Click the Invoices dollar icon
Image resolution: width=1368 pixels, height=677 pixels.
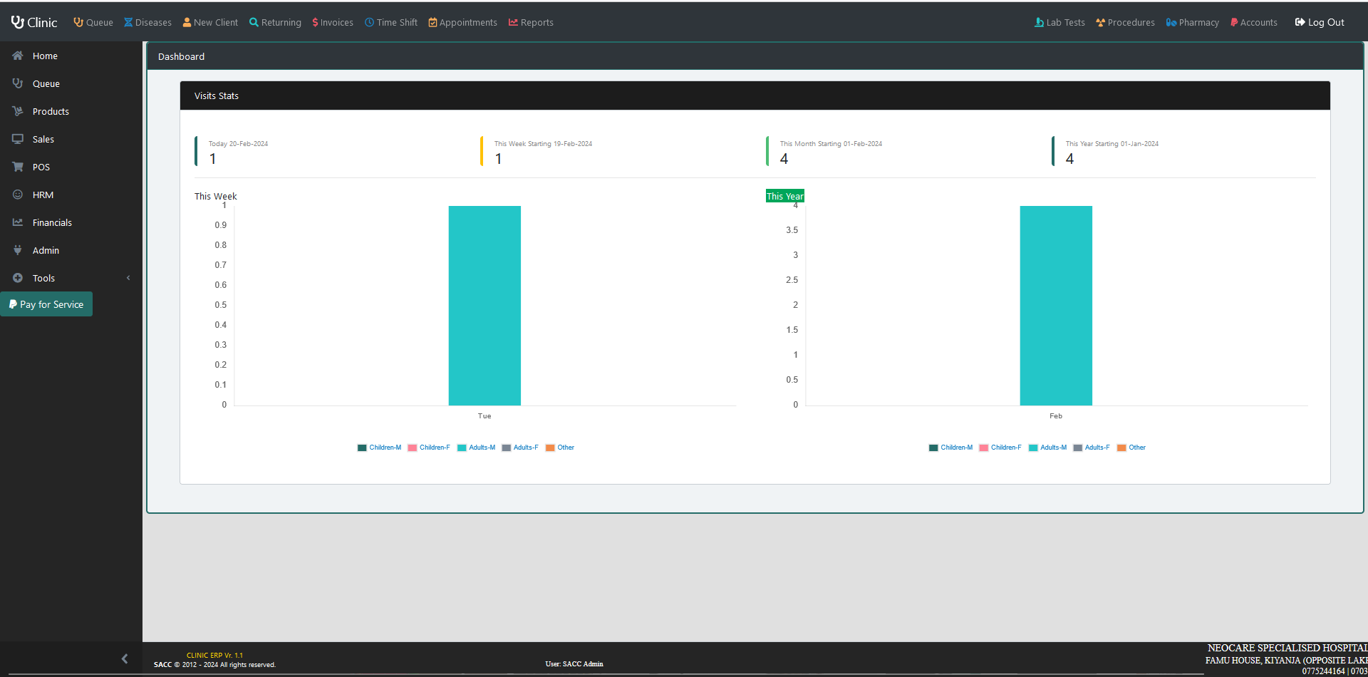pyautogui.click(x=315, y=22)
